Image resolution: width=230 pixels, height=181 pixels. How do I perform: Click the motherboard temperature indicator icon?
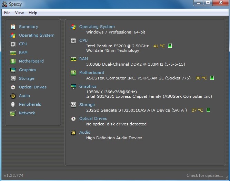point(212,78)
